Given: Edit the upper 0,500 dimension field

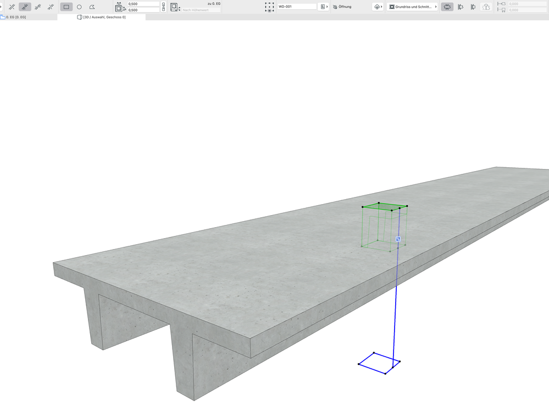Looking at the screenshot, I should (143, 4).
